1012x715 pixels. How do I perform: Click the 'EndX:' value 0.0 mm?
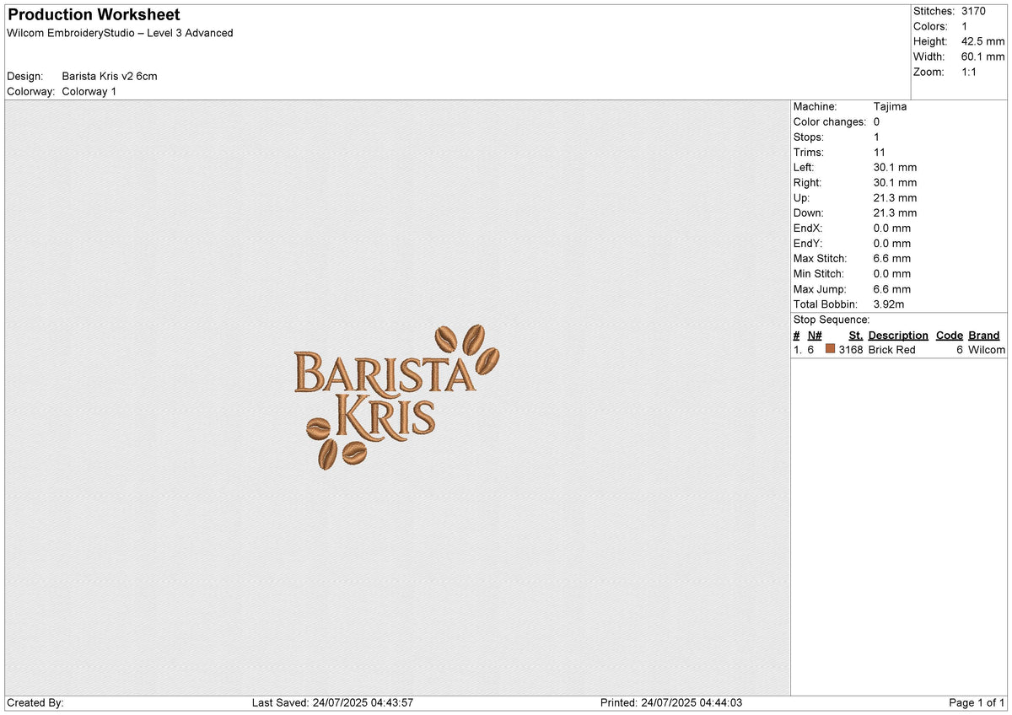coord(892,228)
